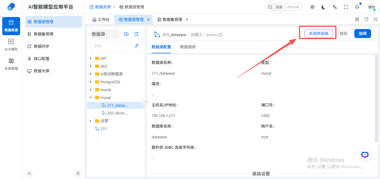Select 数据源管理 in the side menu
380x179 pixels.
(x=54, y=22)
